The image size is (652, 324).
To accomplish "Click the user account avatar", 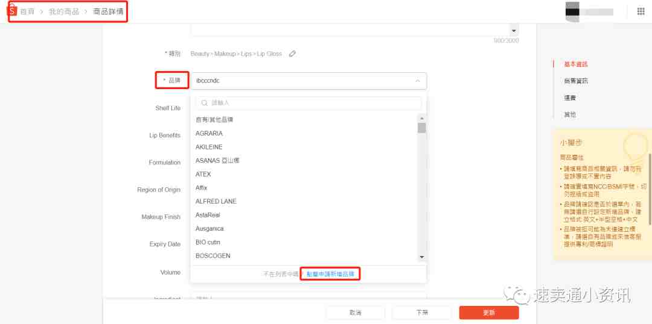I will click(x=572, y=11).
